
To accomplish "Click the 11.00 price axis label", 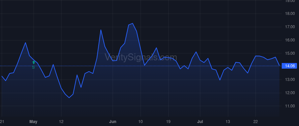I will pos(290,106).
